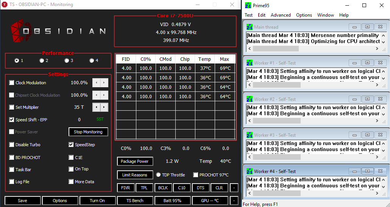
Task: Maximize the Worker #1 child window
Action: pyautogui.click(x=367, y=63)
